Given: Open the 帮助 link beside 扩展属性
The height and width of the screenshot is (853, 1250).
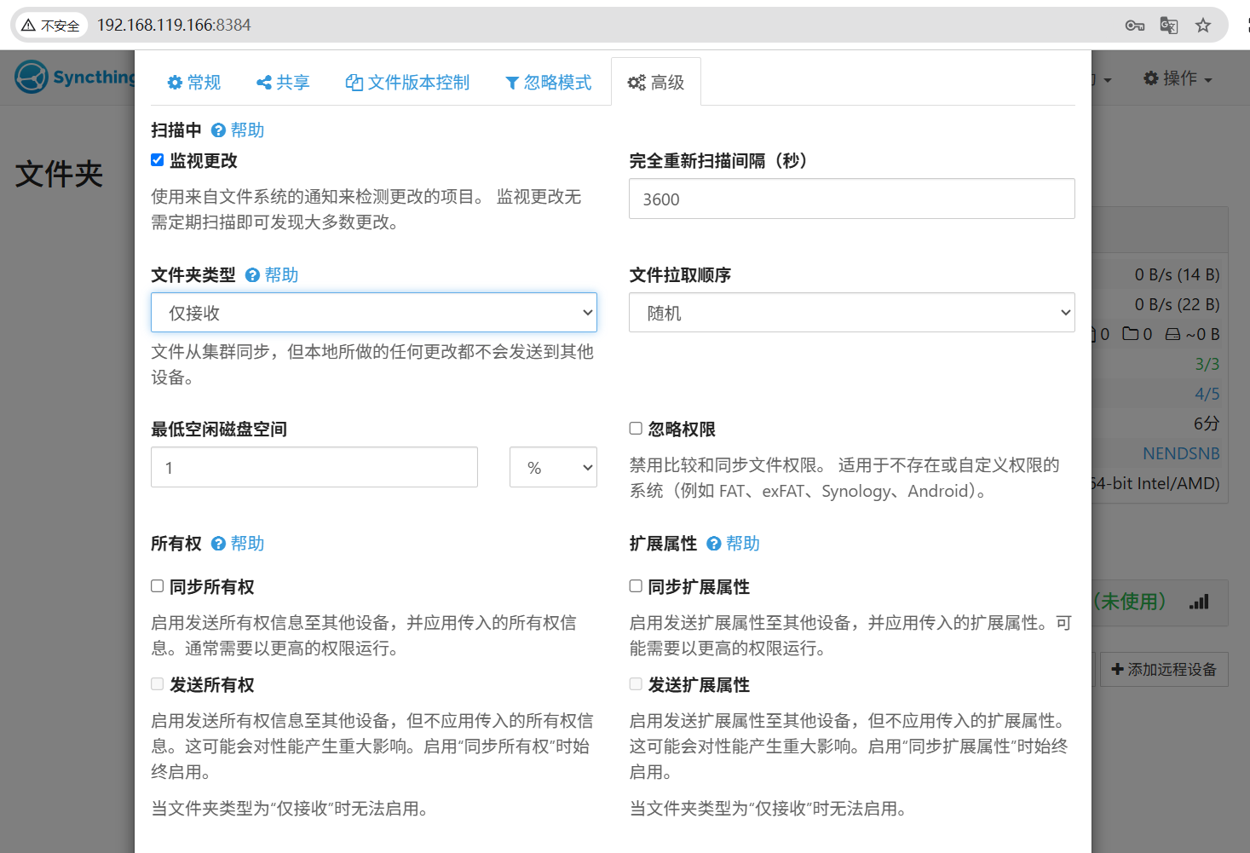Looking at the screenshot, I should [x=743, y=544].
